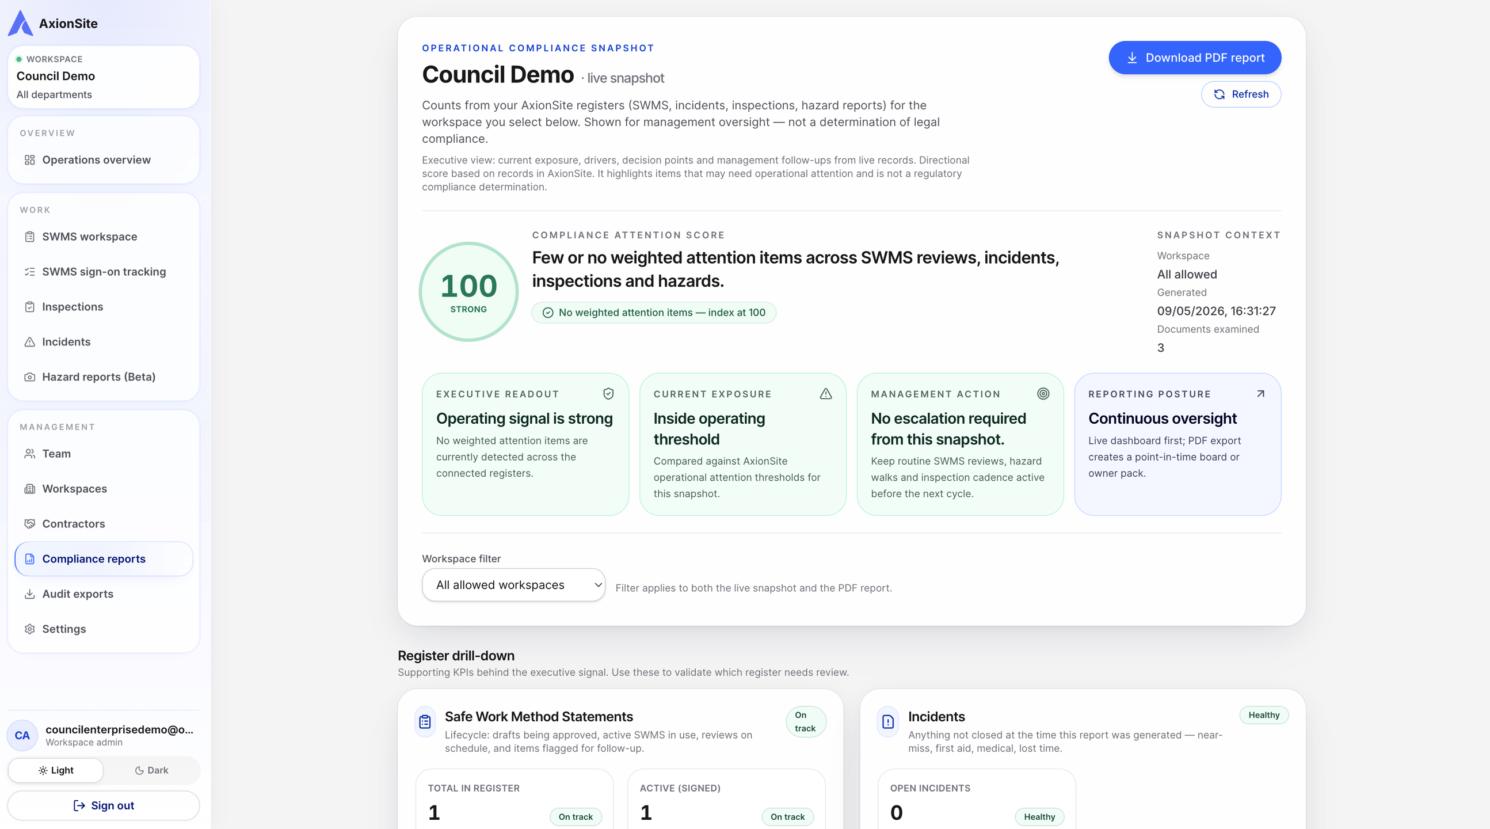
Task: Click the Compliance reports document icon
Action: (x=29, y=559)
